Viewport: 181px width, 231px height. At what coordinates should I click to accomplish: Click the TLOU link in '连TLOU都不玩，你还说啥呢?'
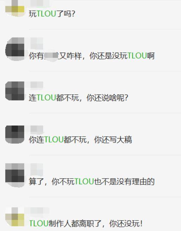[x=46, y=97]
